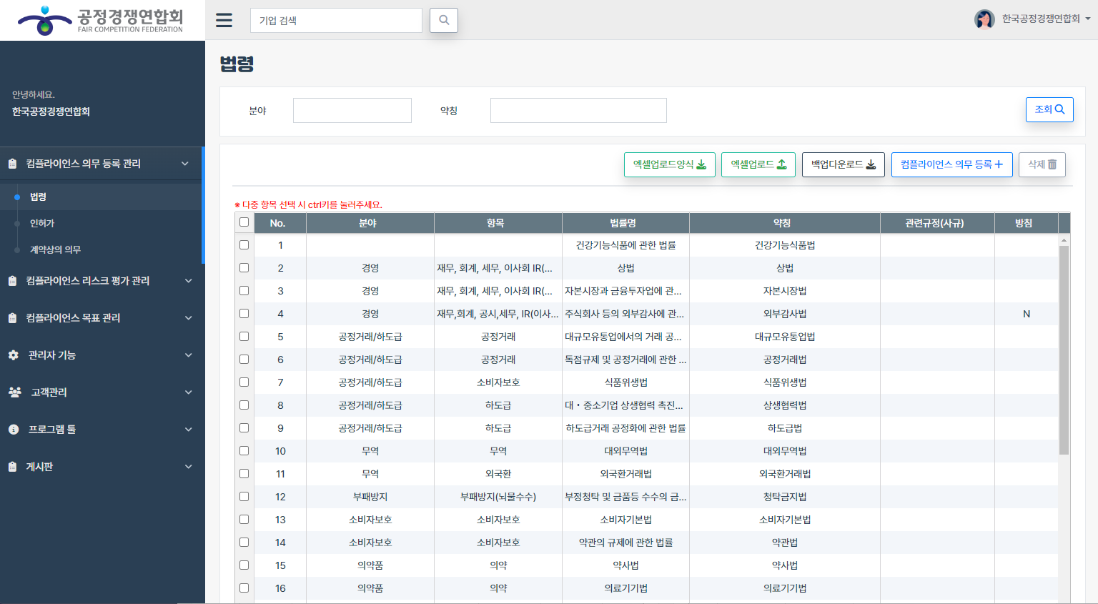The width and height of the screenshot is (1098, 604).
Task: Focus the 약칭 filter input
Action: (578, 110)
